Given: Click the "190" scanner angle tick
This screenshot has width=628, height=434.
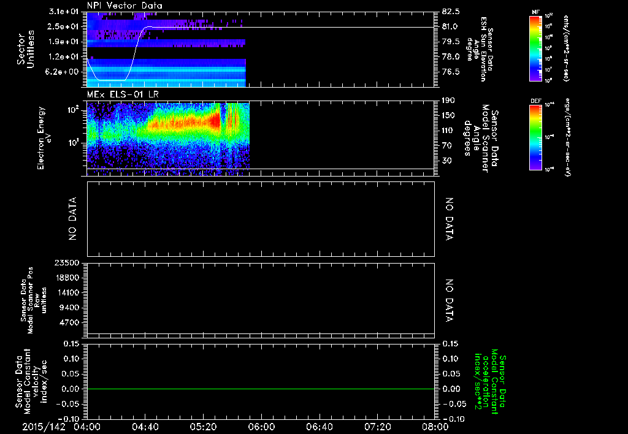Looking at the screenshot, I should point(448,101).
